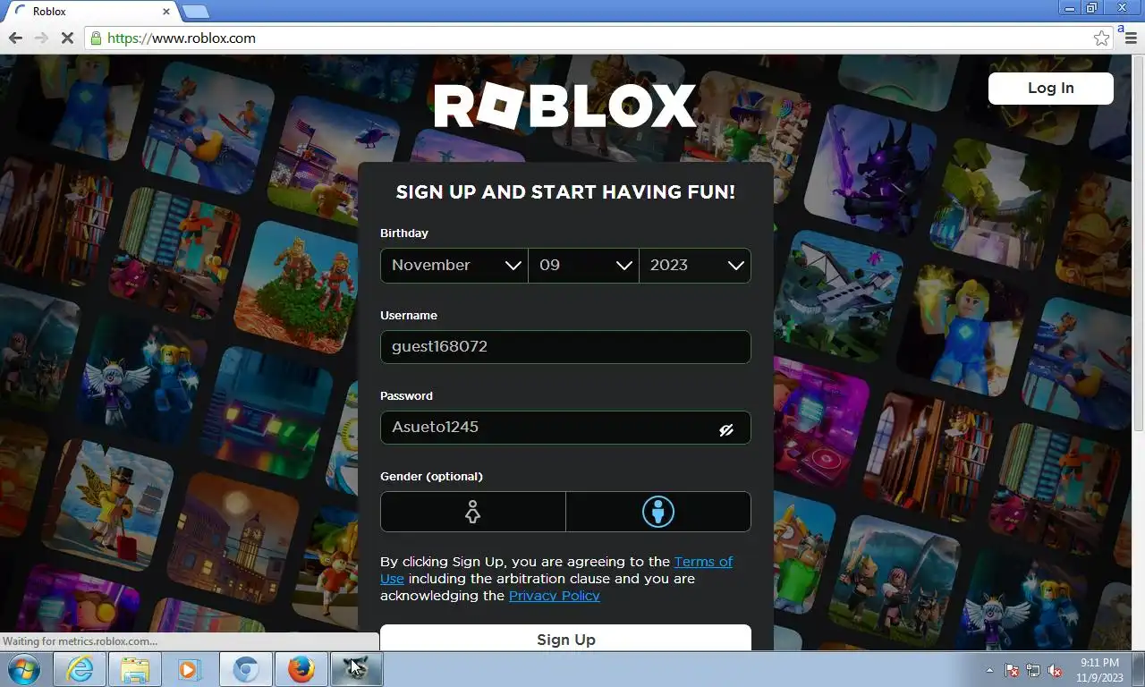Viewport: 1145px width, 687px height.
Task: Open the Chrome hamburger menu
Action: coord(1131,38)
